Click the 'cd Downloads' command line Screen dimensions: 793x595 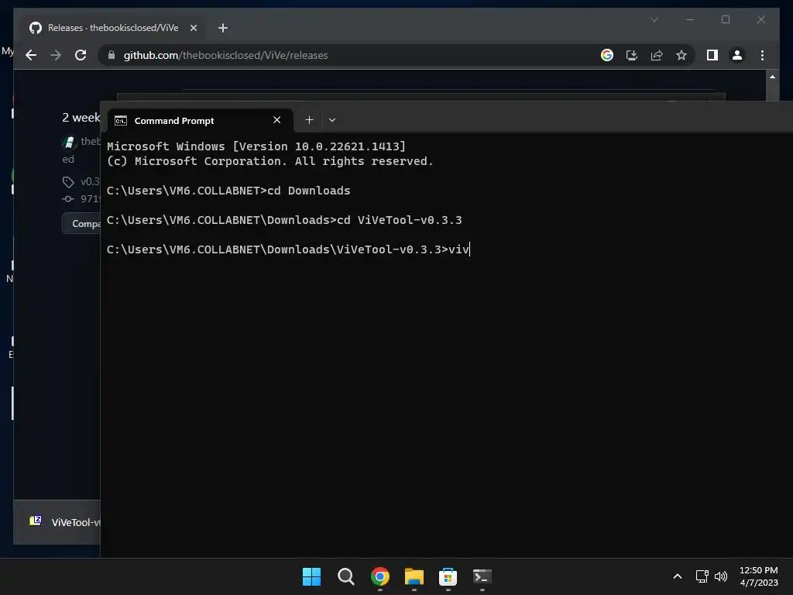228,191
